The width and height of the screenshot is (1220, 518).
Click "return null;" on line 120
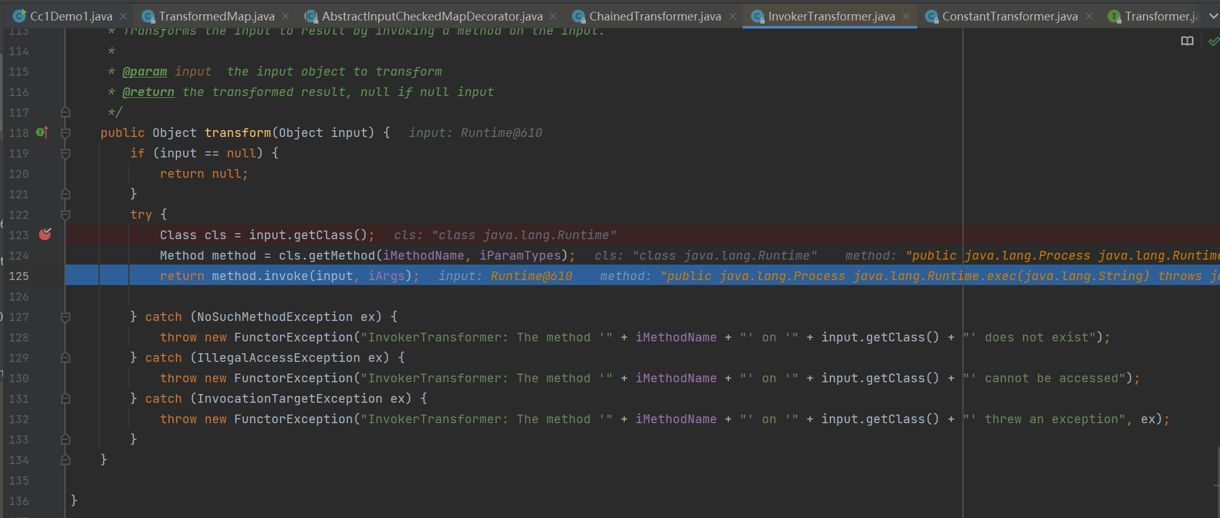pyautogui.click(x=204, y=173)
